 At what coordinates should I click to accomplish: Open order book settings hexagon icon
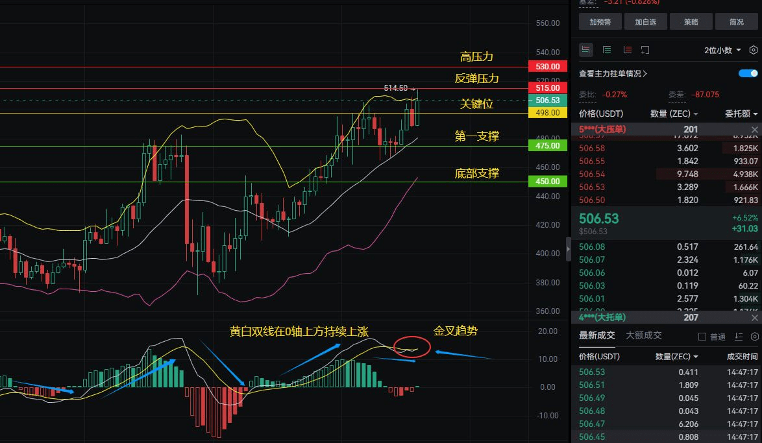pyautogui.click(x=754, y=50)
